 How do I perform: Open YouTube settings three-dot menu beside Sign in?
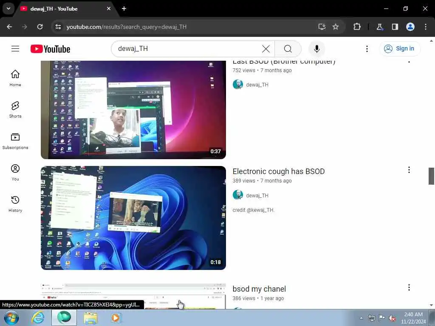[367, 49]
